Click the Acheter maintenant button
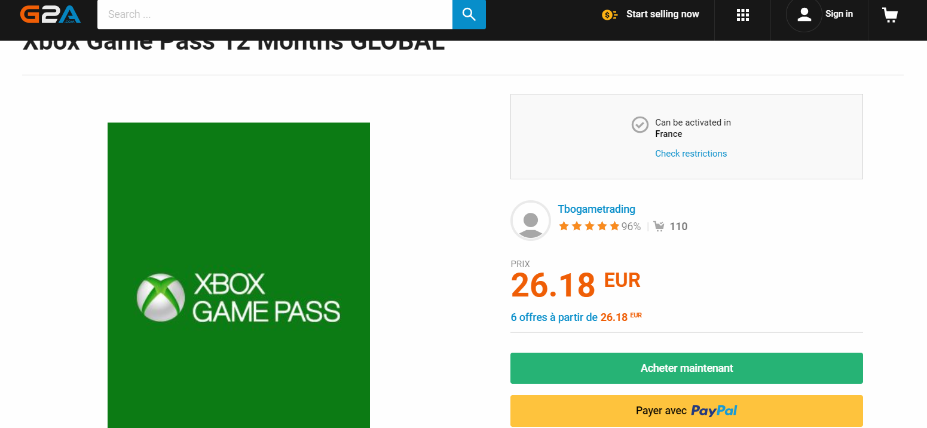The width and height of the screenshot is (927, 428). [x=687, y=368]
